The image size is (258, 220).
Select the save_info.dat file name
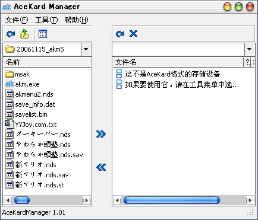click(35, 104)
